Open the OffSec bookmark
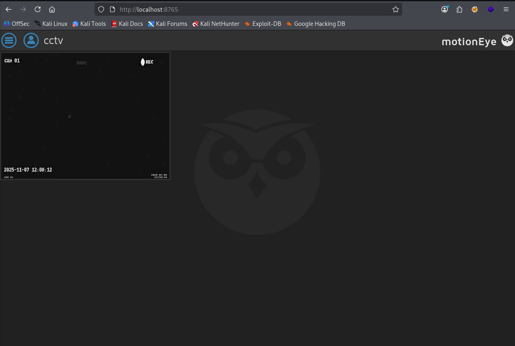 coord(17,24)
